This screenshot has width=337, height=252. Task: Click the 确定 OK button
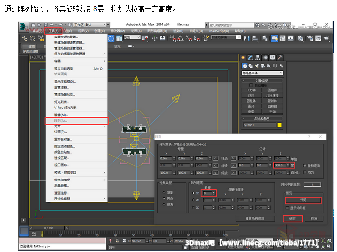[x=293, y=218]
